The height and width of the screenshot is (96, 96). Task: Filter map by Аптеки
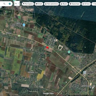click(86, 4)
